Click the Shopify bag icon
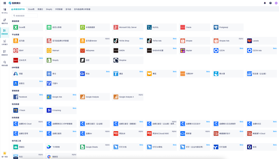Screen dimensions: 279x159 (49, 60)
